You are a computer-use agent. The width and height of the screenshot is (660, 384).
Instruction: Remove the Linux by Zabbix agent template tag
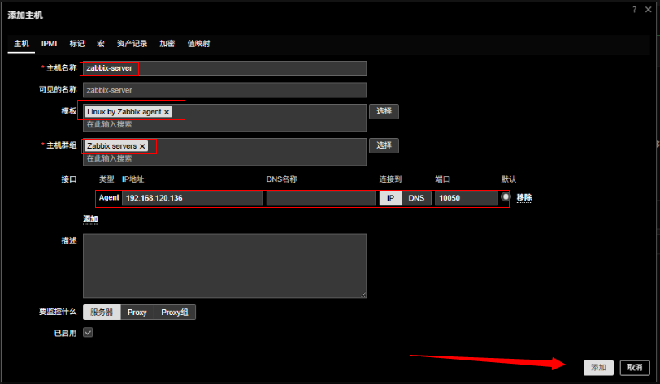[167, 112]
